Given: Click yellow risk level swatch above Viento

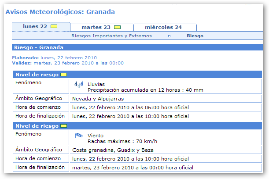Looking at the screenshot, I should pyautogui.click(x=63, y=126).
